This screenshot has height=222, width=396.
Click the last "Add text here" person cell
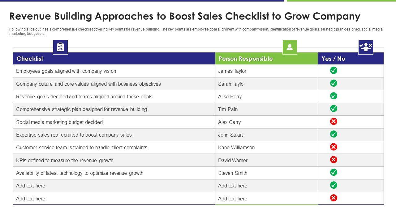click(233, 199)
